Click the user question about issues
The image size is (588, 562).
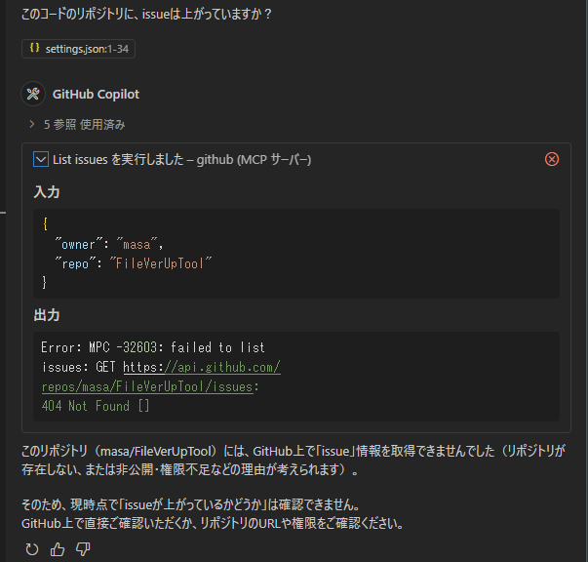coord(146,15)
